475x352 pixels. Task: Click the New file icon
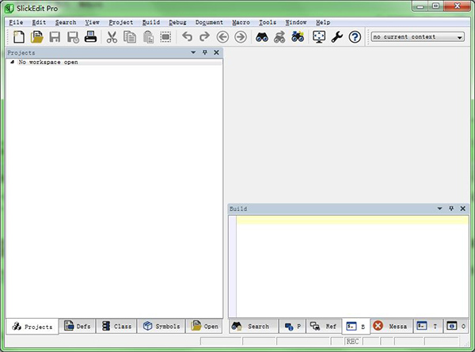tap(19, 37)
